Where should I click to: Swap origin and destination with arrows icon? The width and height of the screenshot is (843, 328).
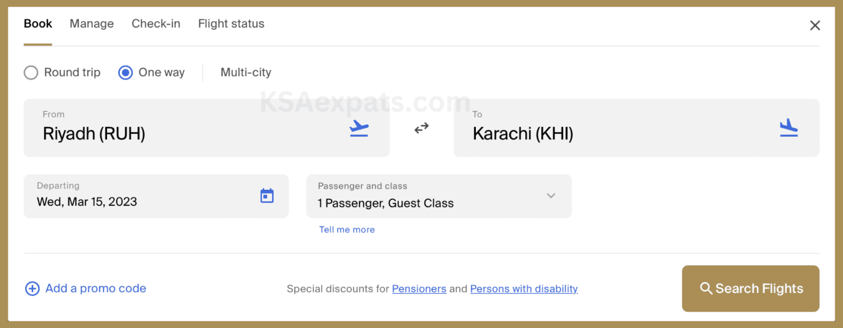tap(421, 128)
